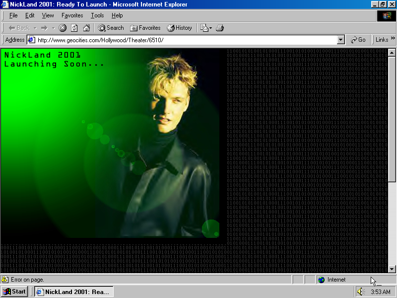Screen dimensions: 397x298
Task: Click the Go button
Action: (x=358, y=40)
